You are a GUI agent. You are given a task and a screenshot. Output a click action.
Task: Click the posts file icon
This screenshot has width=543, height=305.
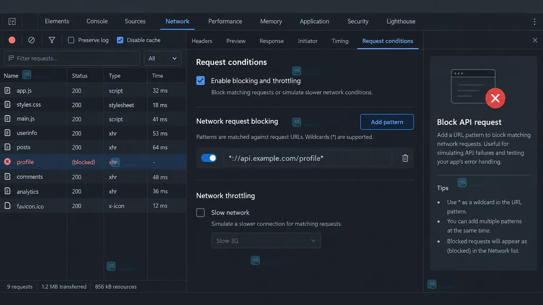pyautogui.click(x=7, y=147)
